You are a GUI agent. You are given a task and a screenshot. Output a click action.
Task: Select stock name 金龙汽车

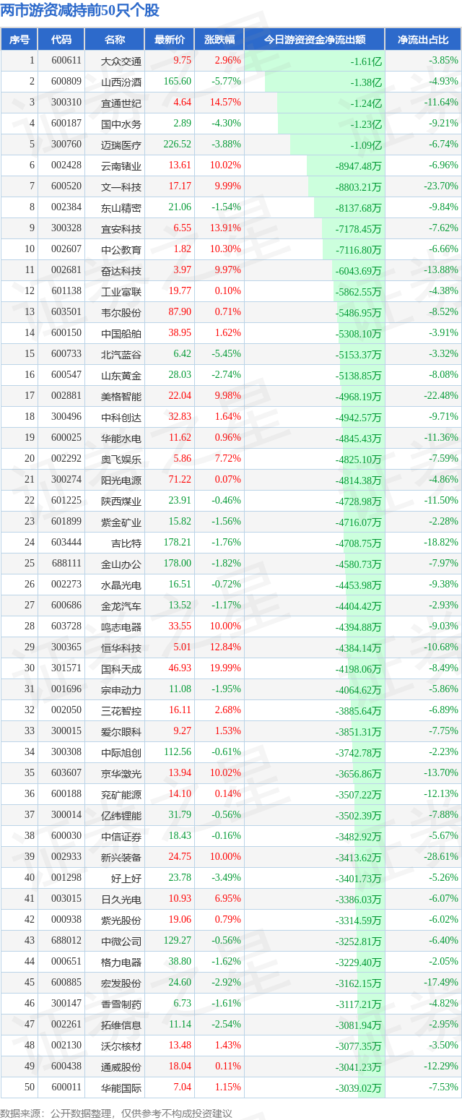coord(121,606)
